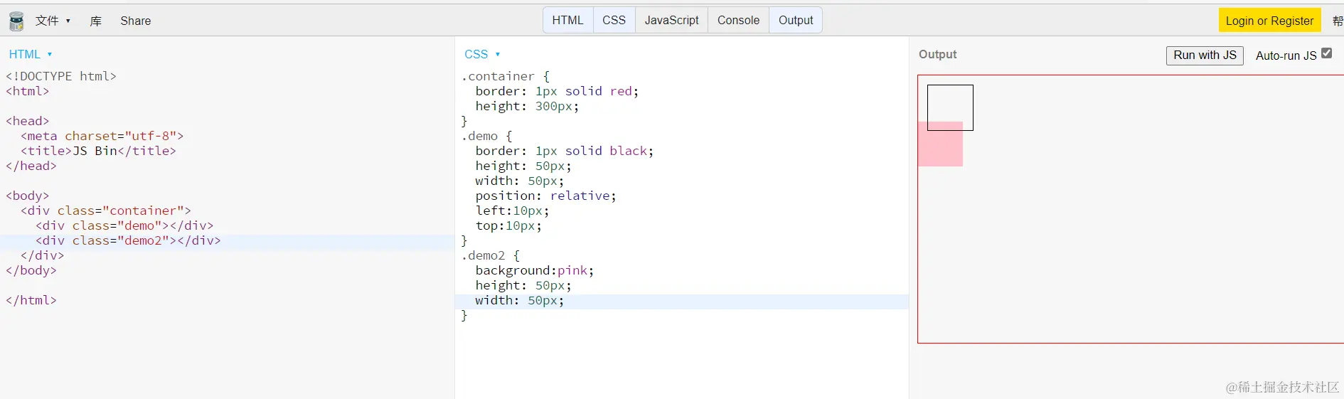Toggle the Console panel tab

click(x=738, y=20)
